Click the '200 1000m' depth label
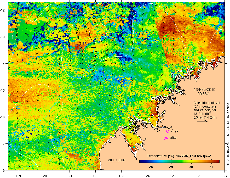 (x=117, y=160)
